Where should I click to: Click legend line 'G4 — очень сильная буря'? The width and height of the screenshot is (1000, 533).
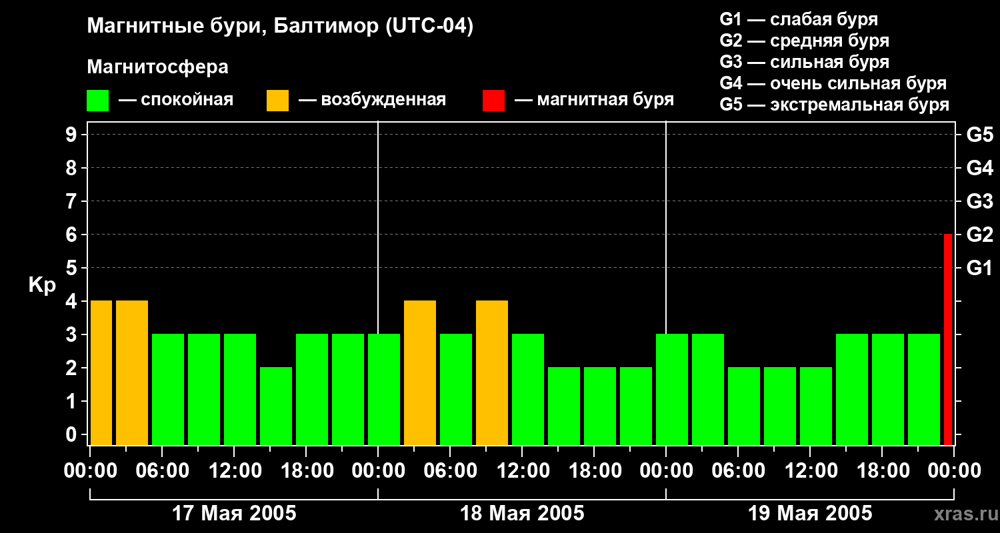point(833,83)
